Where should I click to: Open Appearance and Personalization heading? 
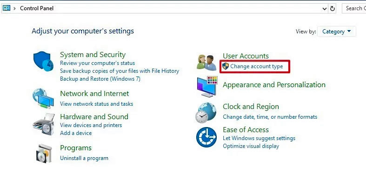274,85
